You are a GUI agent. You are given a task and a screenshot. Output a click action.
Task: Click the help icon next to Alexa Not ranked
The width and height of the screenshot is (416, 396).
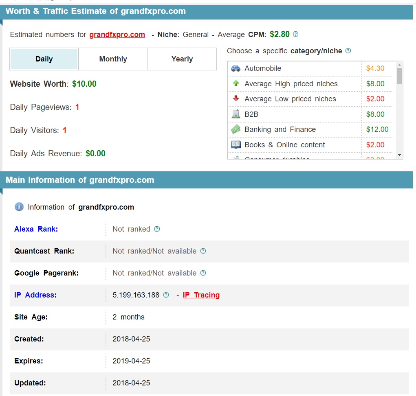coord(157,229)
